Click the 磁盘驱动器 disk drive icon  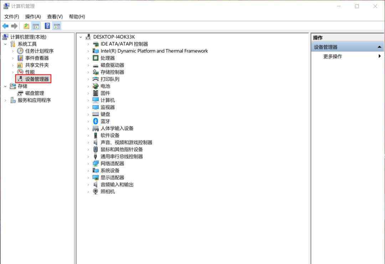[96, 65]
